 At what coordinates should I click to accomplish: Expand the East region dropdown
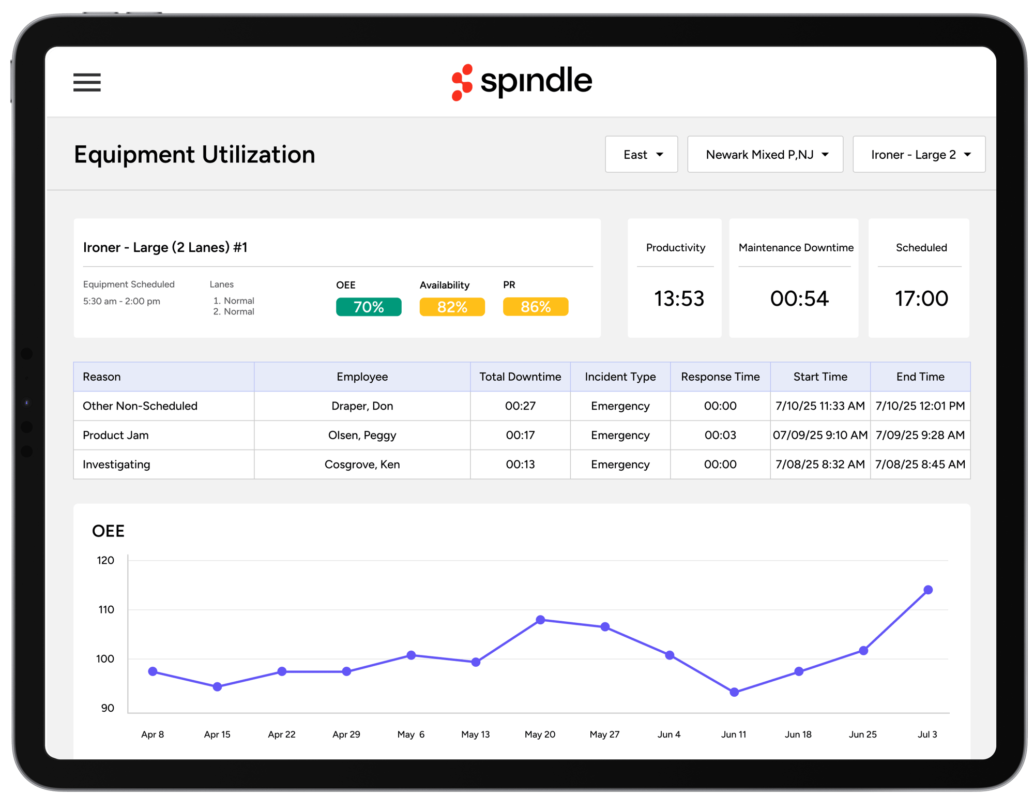(x=641, y=155)
